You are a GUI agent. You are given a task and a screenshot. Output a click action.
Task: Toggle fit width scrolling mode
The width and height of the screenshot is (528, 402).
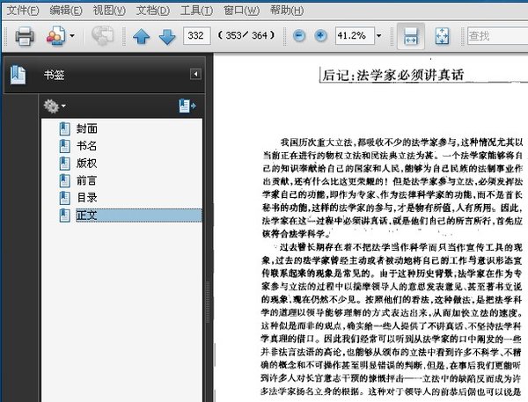click(x=409, y=36)
